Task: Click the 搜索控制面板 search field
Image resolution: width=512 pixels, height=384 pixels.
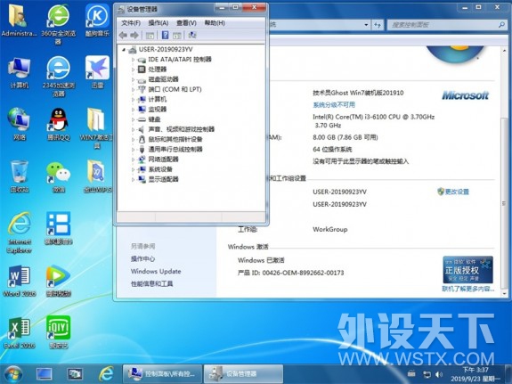Action: click(x=446, y=25)
